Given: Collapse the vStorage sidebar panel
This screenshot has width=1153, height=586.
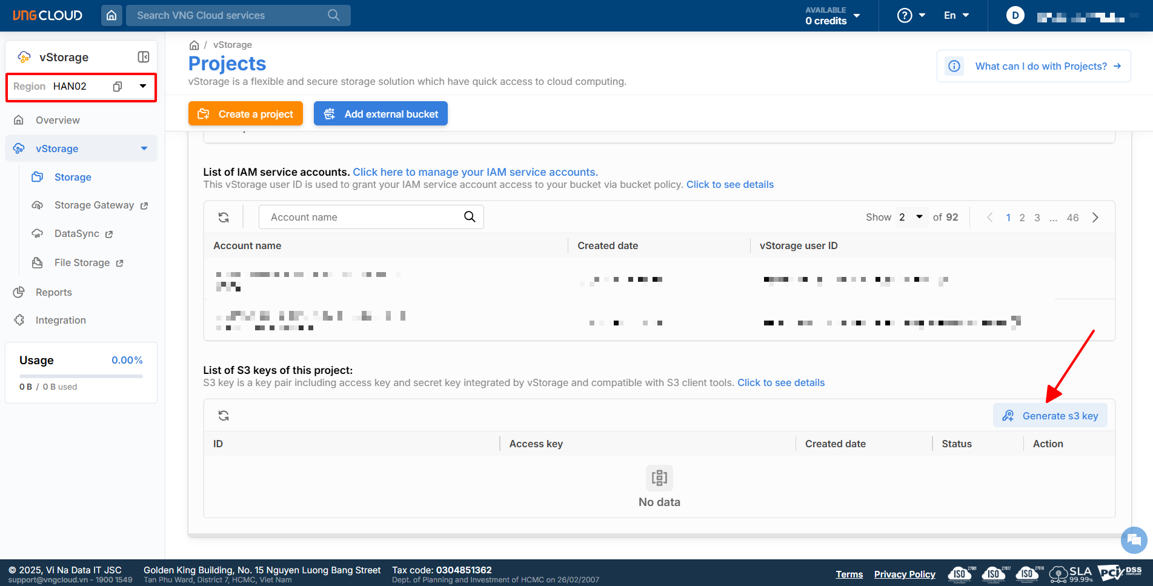Looking at the screenshot, I should pos(144,57).
